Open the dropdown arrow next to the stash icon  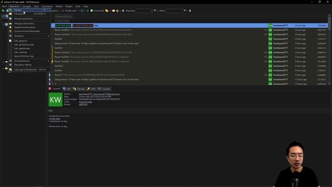(x=109, y=10)
